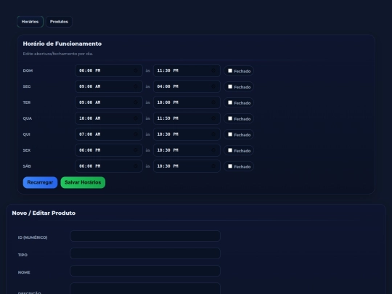Save schedule with Salvar Horários

[83, 182]
